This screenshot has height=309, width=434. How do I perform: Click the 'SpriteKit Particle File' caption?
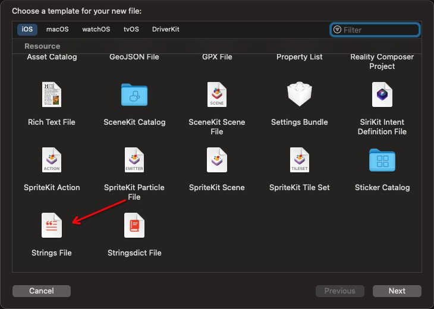pyautogui.click(x=134, y=192)
